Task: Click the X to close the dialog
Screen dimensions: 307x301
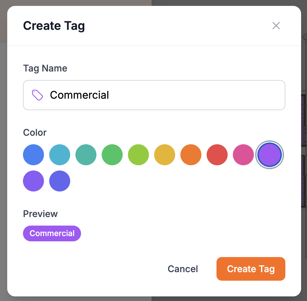Action: point(276,26)
